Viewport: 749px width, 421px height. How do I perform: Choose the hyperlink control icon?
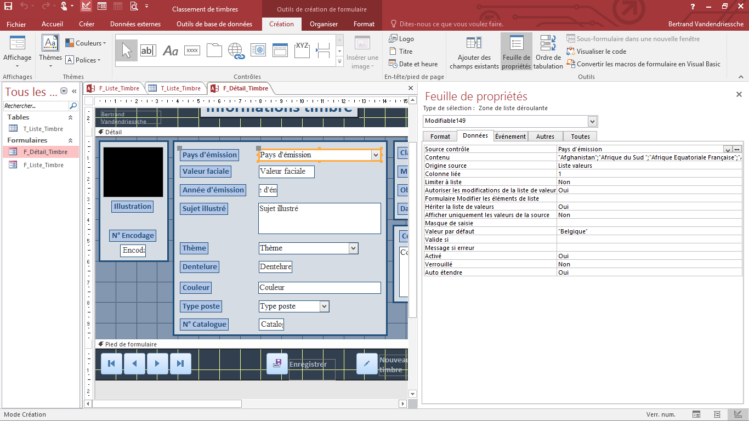click(x=236, y=50)
